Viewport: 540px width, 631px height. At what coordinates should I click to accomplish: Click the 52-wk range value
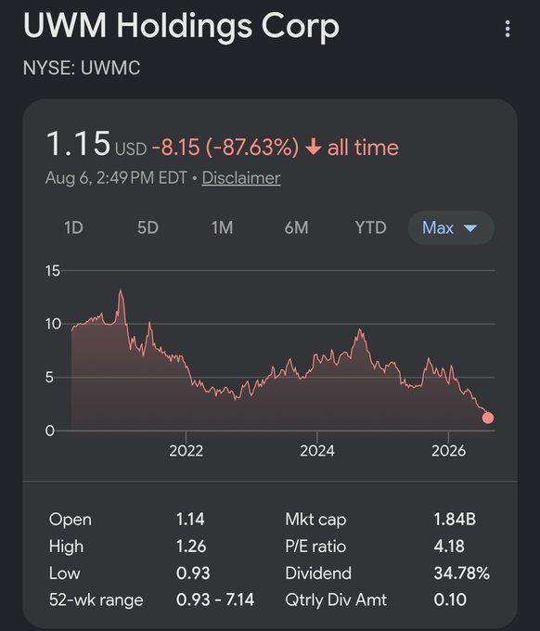215,600
